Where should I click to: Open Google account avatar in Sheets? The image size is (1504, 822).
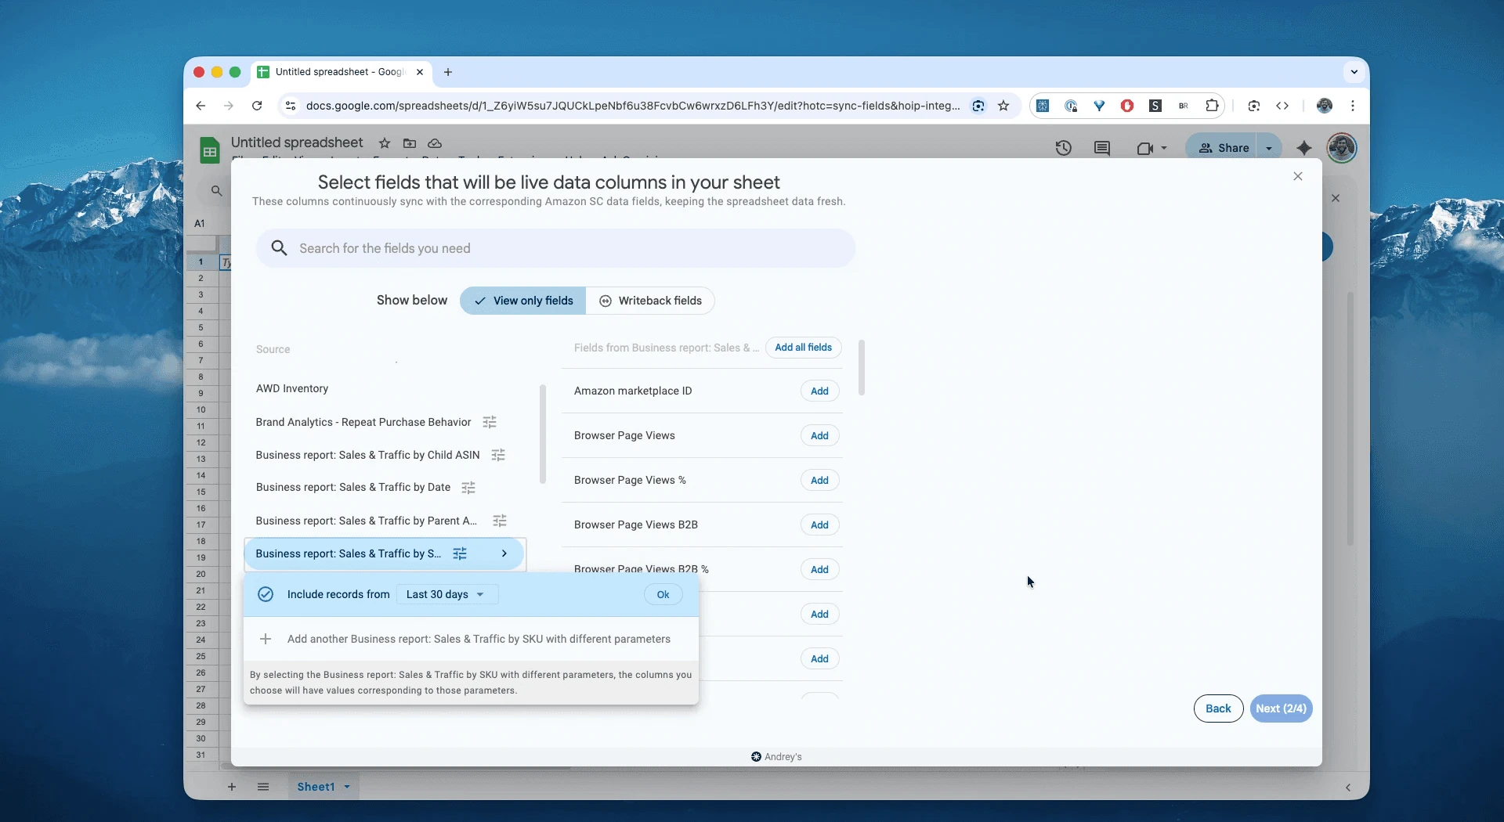[1342, 148]
